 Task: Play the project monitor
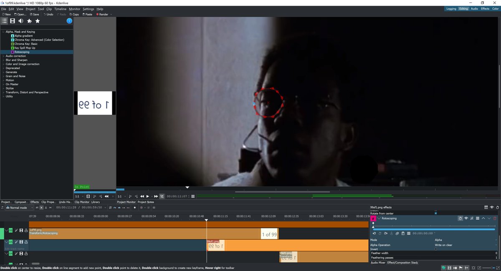tap(147, 196)
